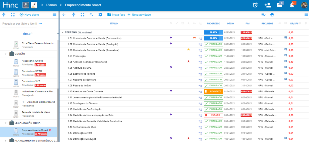Image resolution: width=309 pixels, height=142 pixels.
Task: Click the back arrow in activities toolbar
Action: (64, 14)
